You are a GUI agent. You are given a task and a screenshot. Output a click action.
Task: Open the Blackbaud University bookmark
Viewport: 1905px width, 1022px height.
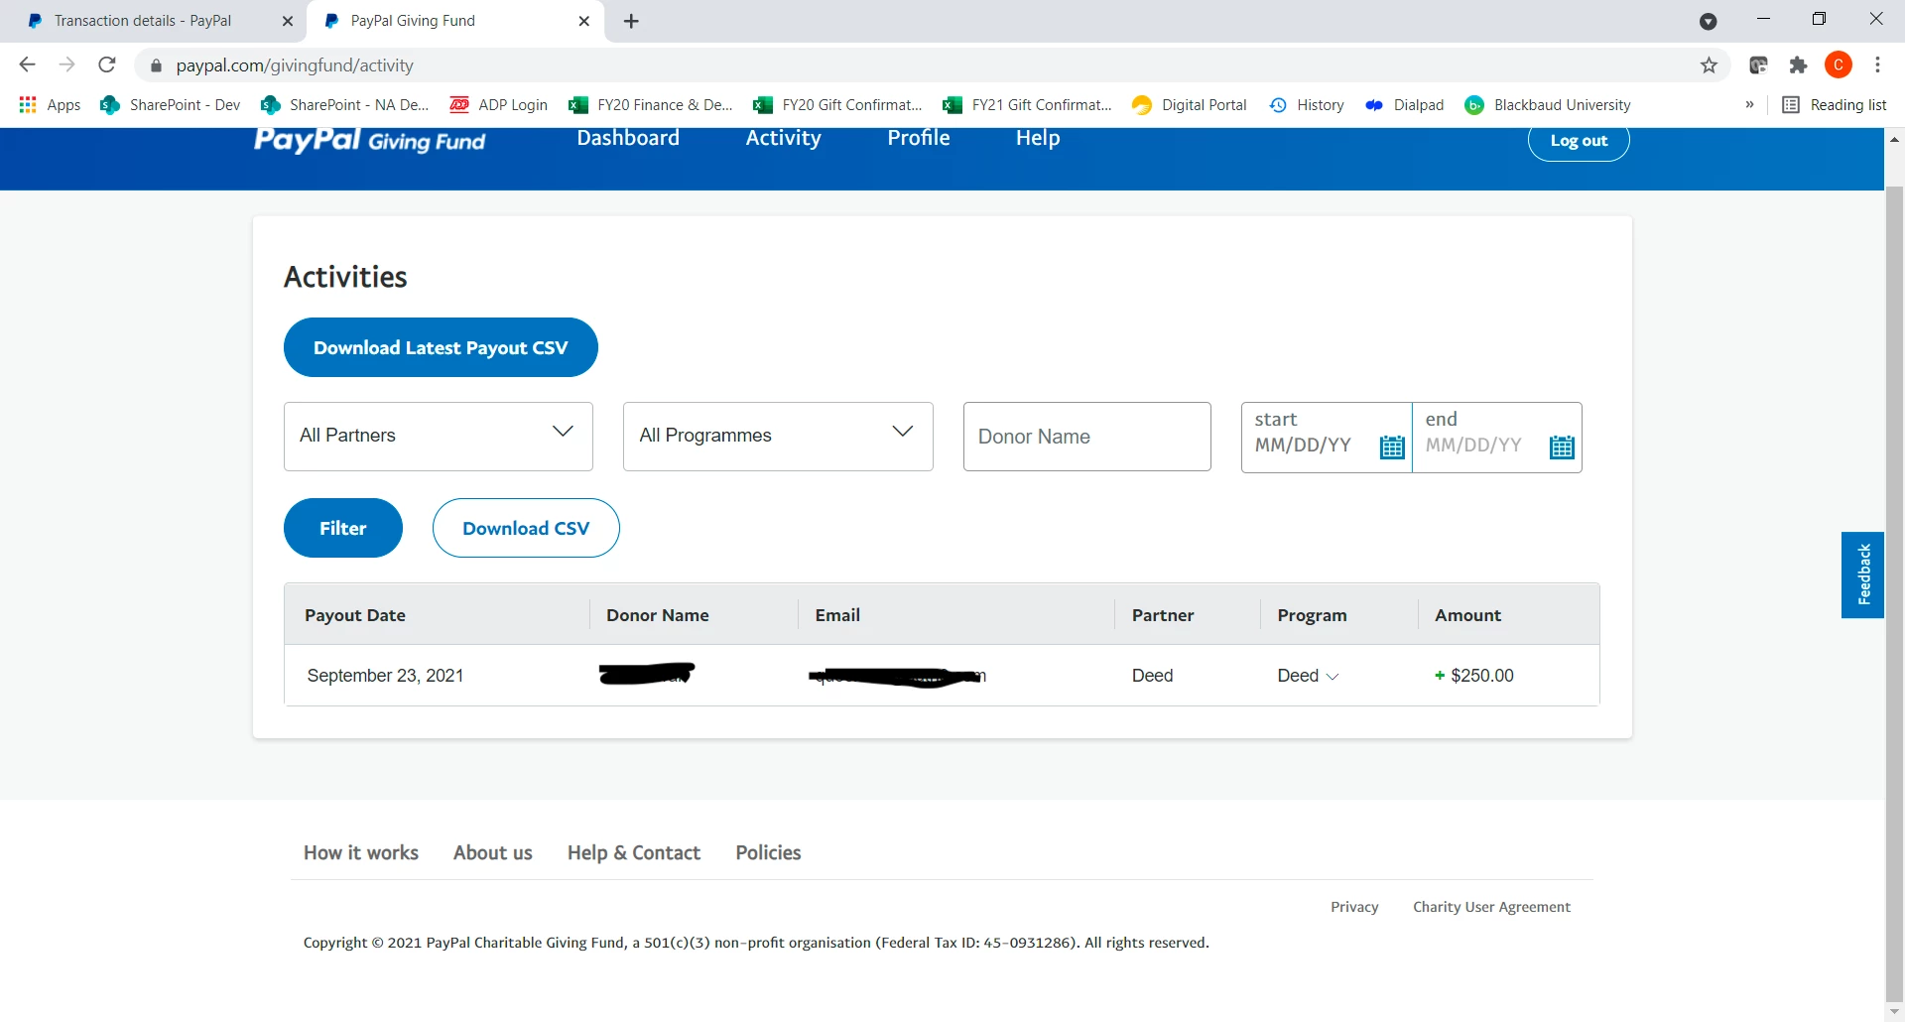tap(1548, 105)
